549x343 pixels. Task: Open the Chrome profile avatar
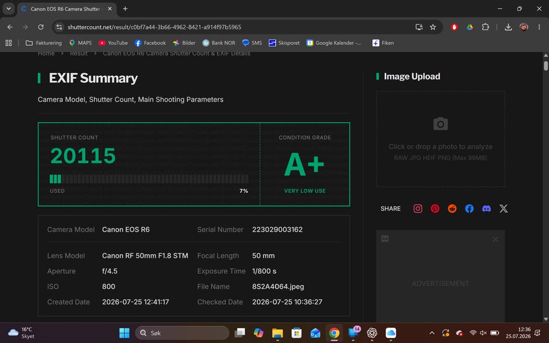coord(524,27)
